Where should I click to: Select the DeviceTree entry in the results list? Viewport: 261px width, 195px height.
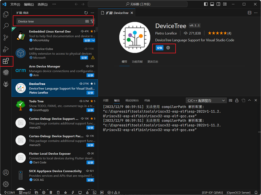tap(55, 88)
